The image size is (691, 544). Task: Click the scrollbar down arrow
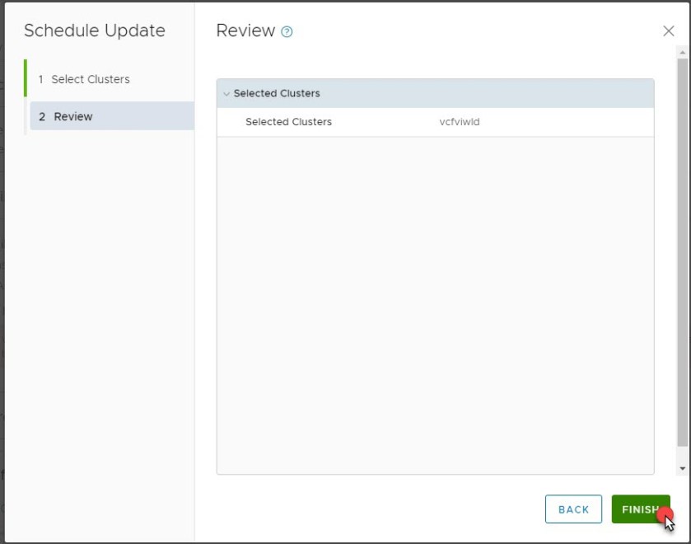(x=682, y=468)
